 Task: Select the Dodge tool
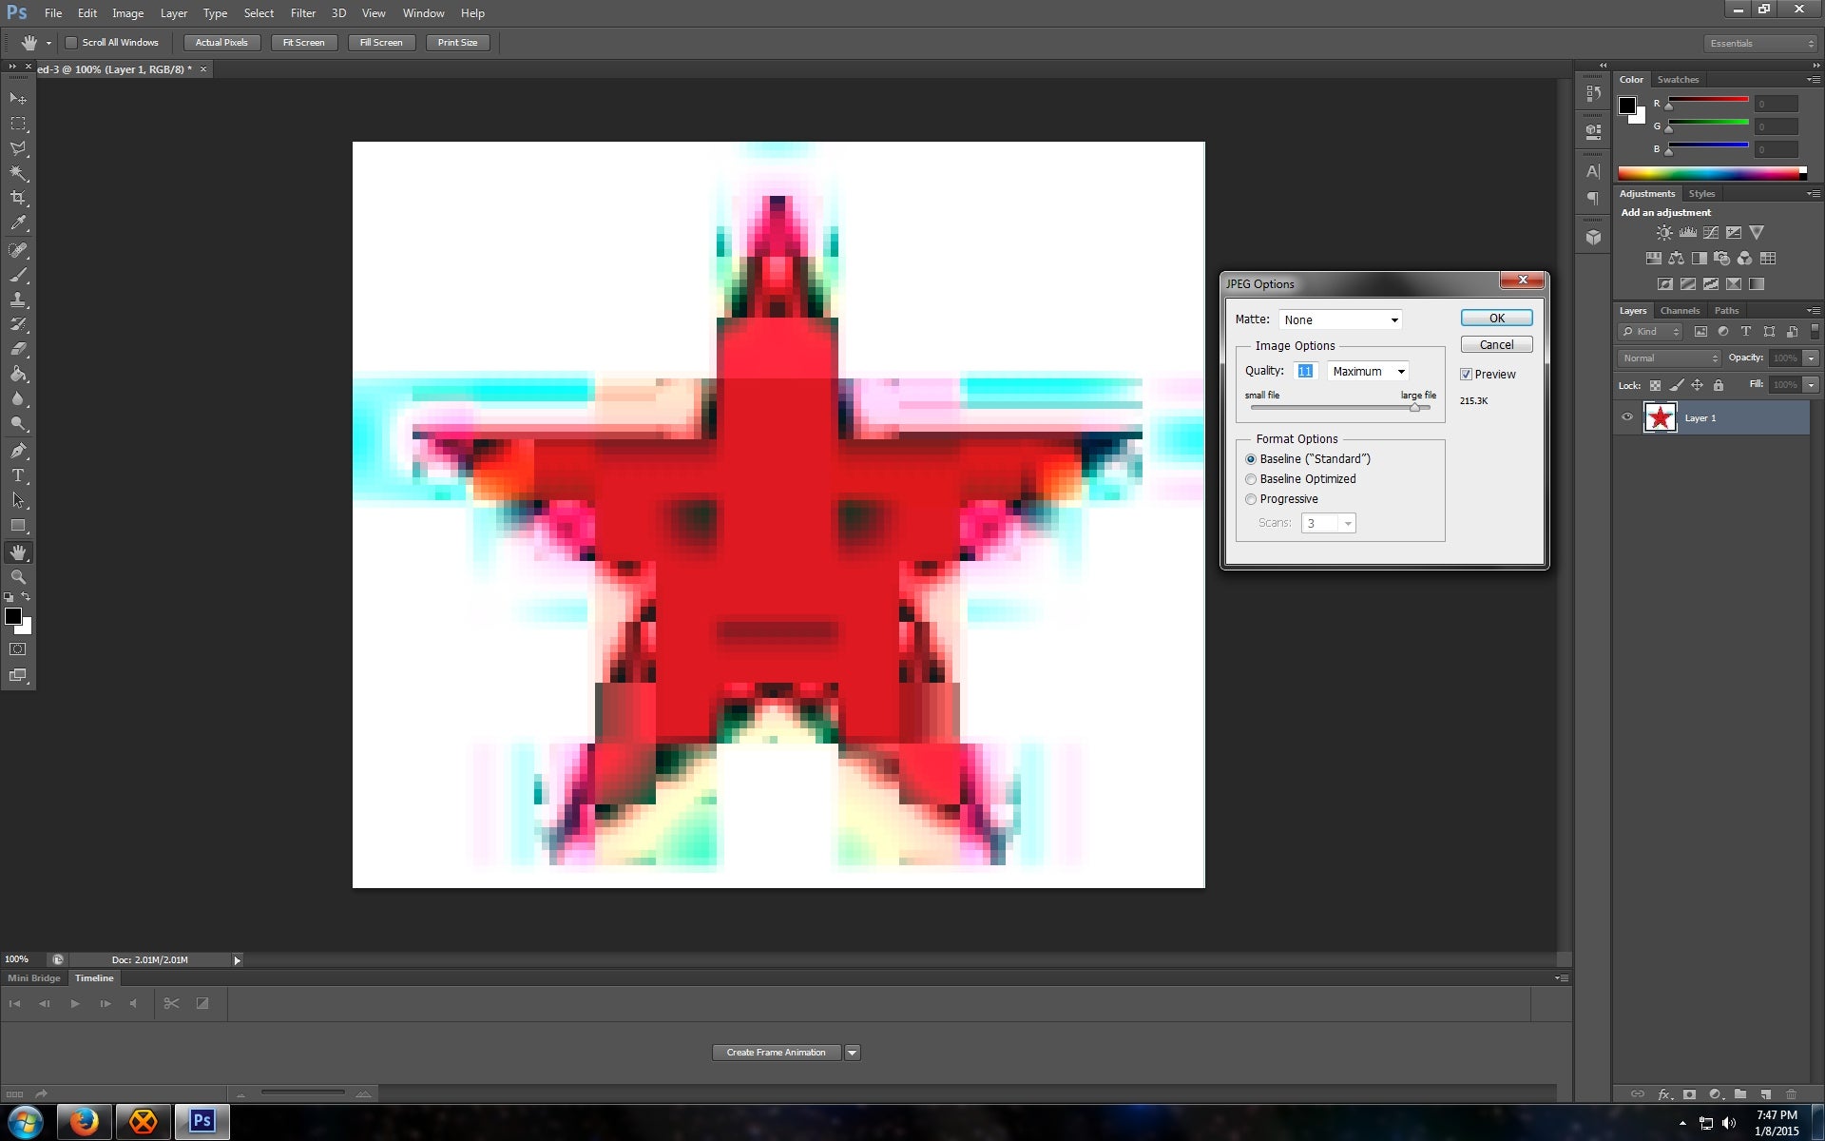click(x=18, y=423)
